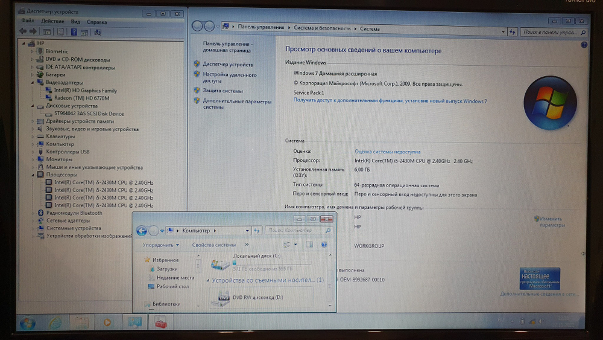Select Библиотеки in navigation pane
The width and height of the screenshot is (603, 340).
pos(166,304)
